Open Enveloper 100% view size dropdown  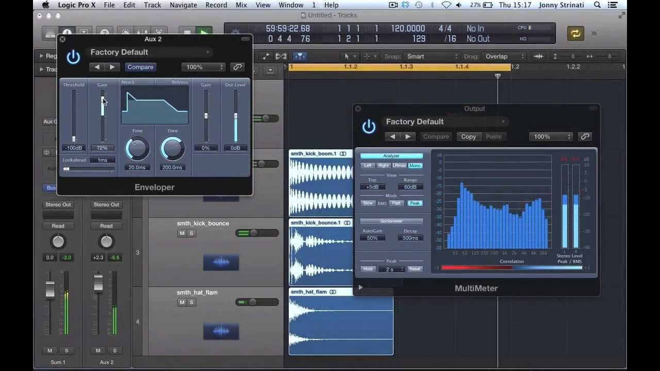click(x=203, y=67)
